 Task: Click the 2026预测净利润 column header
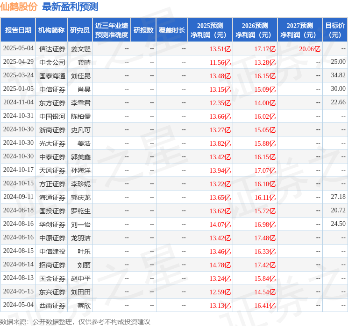pyautogui.click(x=255, y=30)
